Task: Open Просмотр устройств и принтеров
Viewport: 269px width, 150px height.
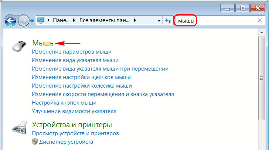Action: [75, 133]
